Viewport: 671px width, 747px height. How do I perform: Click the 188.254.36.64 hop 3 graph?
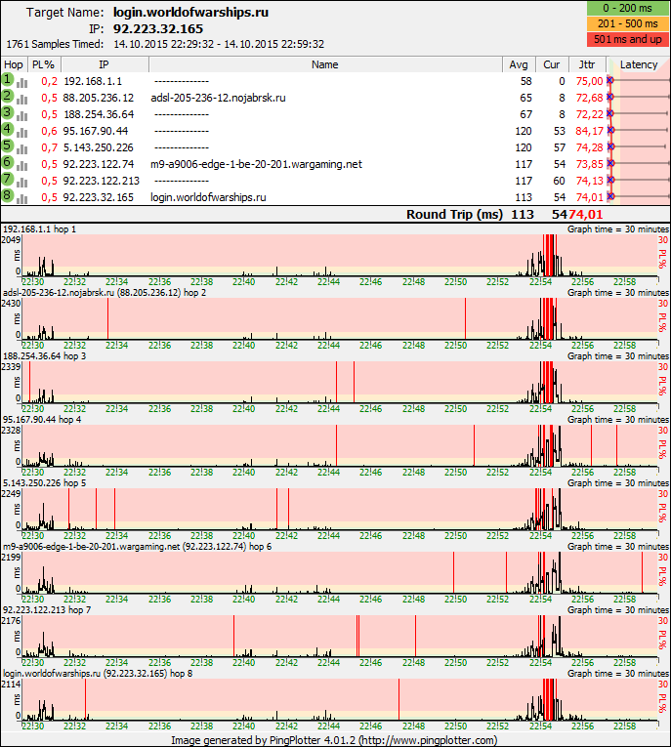pos(340,382)
